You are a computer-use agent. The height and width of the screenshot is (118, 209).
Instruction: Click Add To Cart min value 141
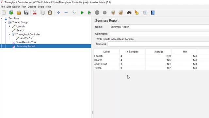click(x=195, y=64)
